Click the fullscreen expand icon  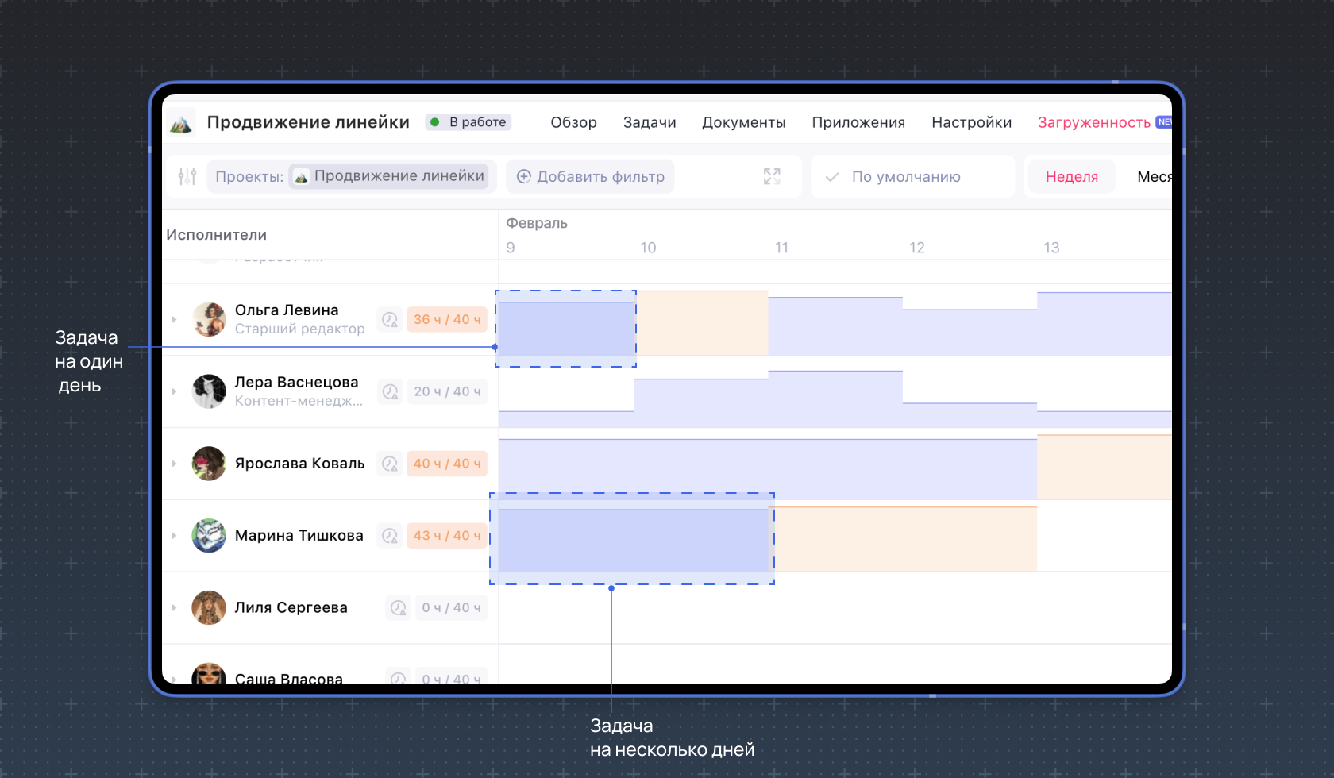click(772, 176)
